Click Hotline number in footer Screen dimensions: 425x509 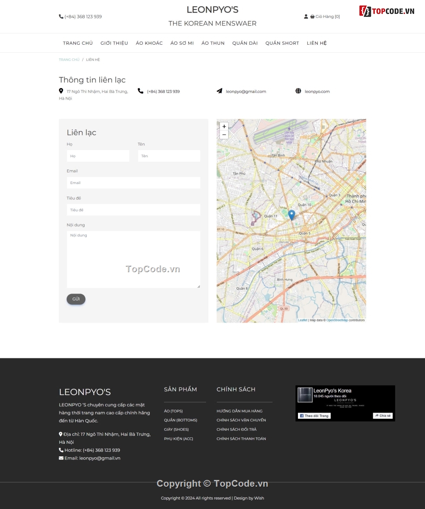pyautogui.click(x=102, y=450)
